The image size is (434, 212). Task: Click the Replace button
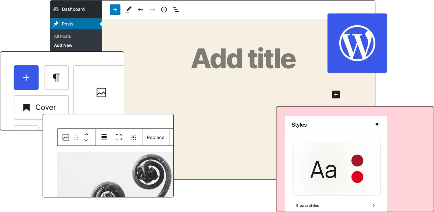pos(156,137)
